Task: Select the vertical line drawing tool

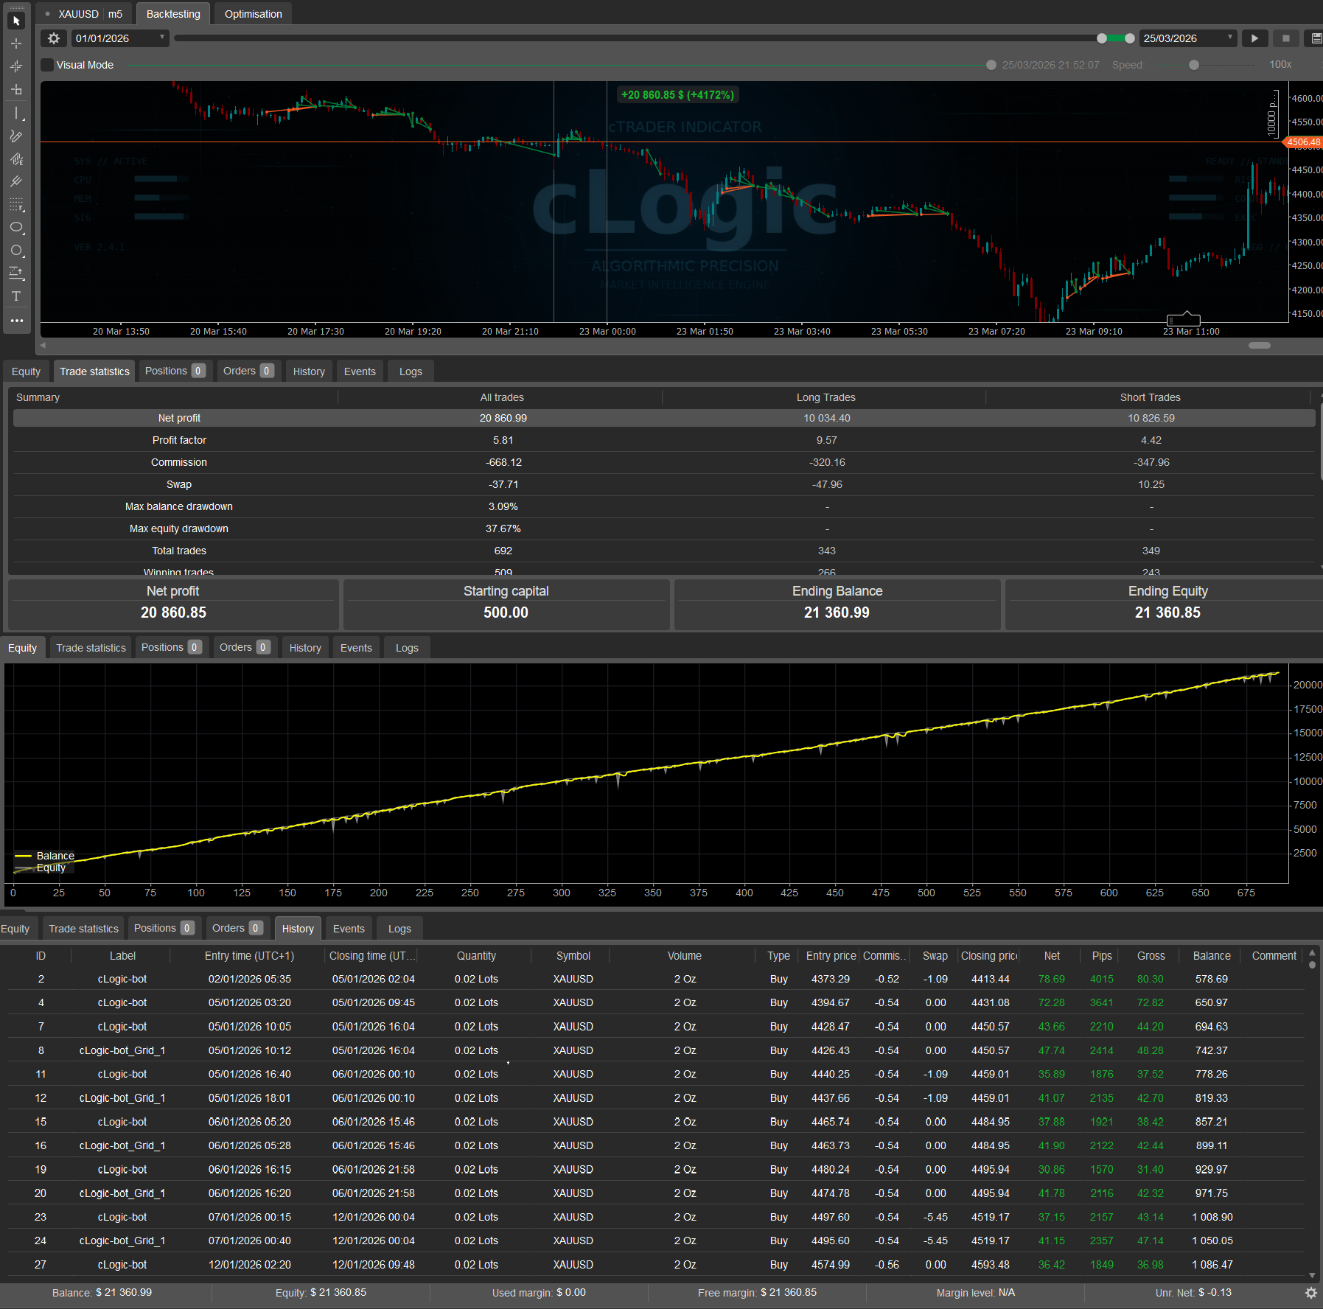Action: pos(15,114)
